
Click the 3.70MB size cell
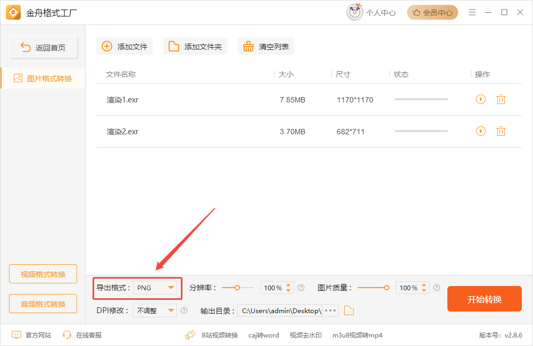(293, 132)
